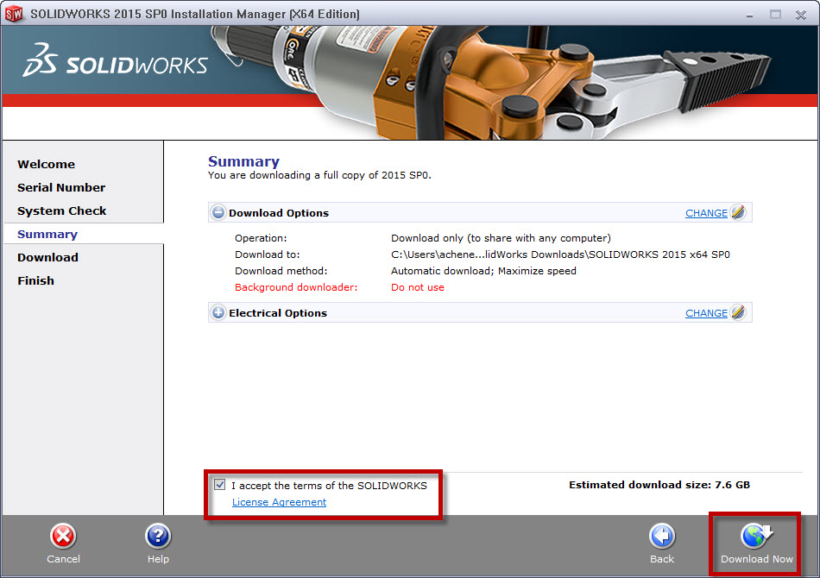Screen dimensions: 820x578
Task: Click the pencil icon beside Electrical Options CHANGE
Action: (738, 312)
